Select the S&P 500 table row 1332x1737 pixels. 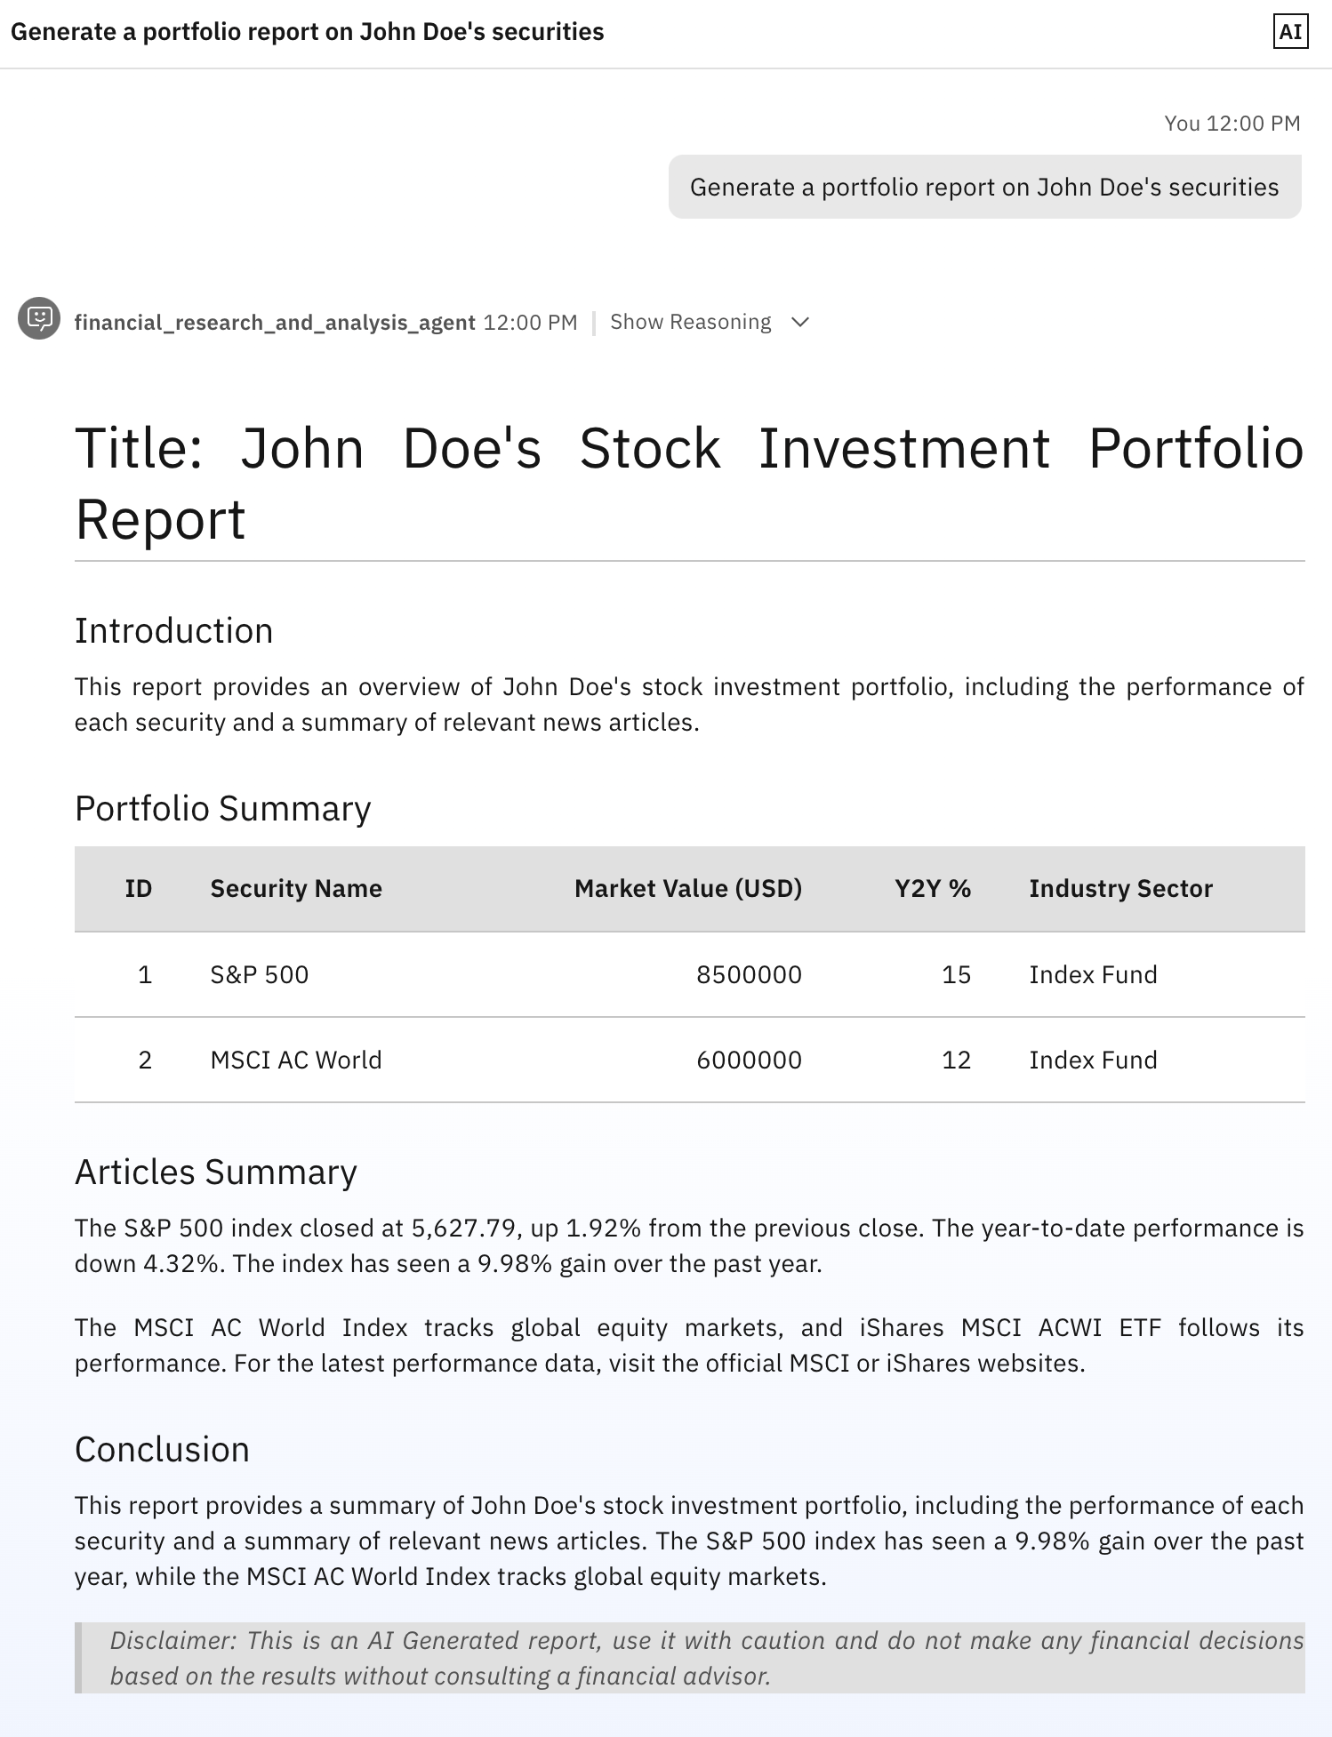coord(690,974)
